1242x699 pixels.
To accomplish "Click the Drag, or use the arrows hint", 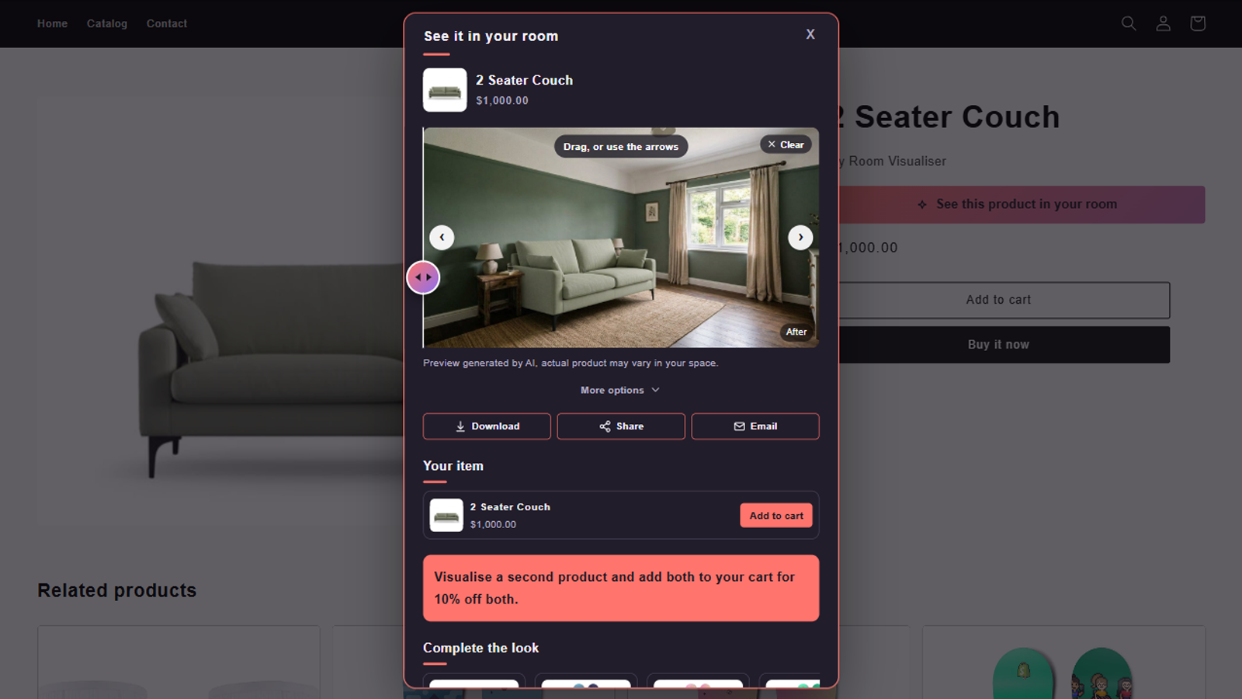I will (621, 147).
